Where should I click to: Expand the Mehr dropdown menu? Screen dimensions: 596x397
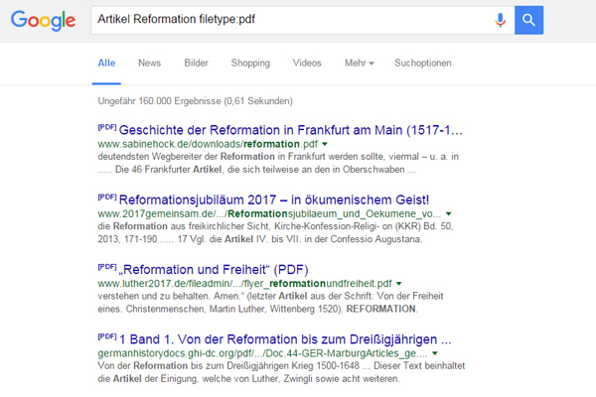357,64
